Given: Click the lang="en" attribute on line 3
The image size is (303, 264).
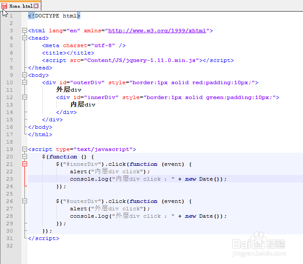Looking at the screenshot, I should point(65,31).
